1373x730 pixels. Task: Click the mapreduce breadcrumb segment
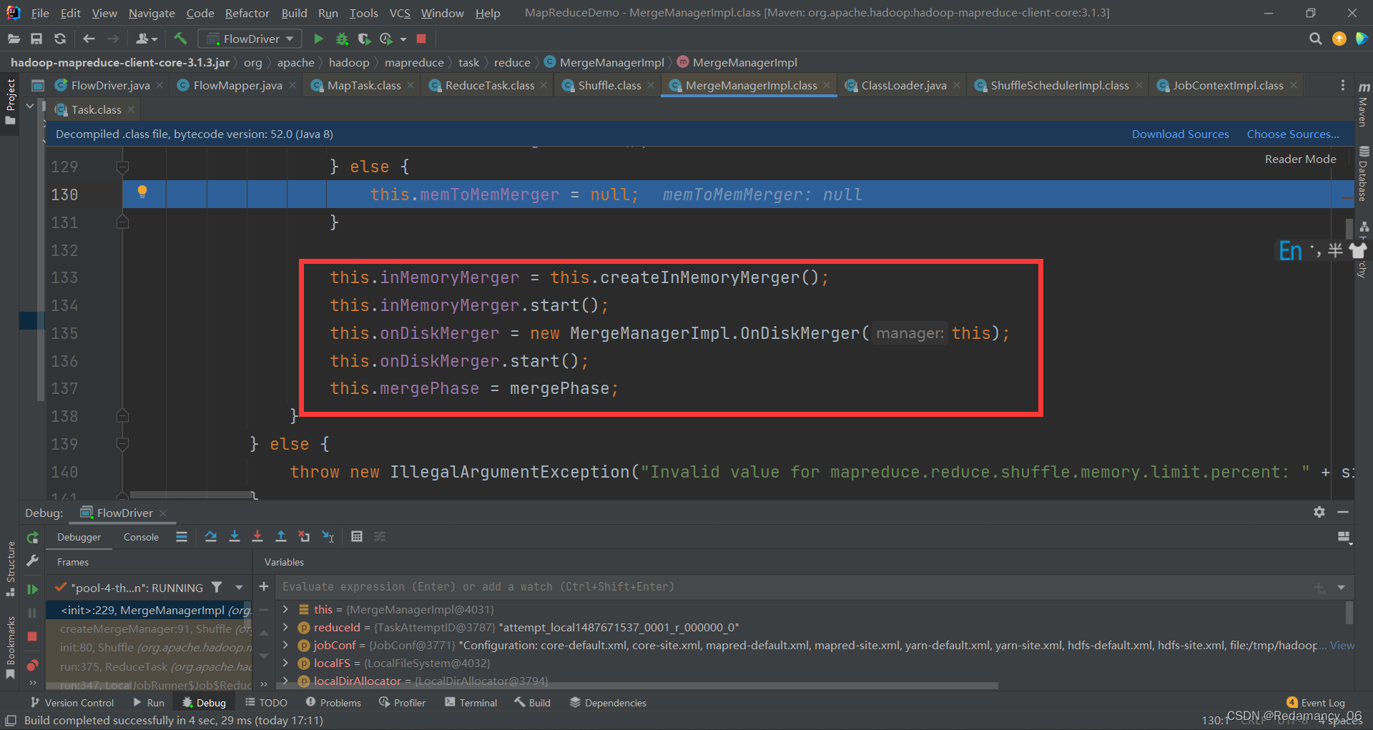coord(414,62)
